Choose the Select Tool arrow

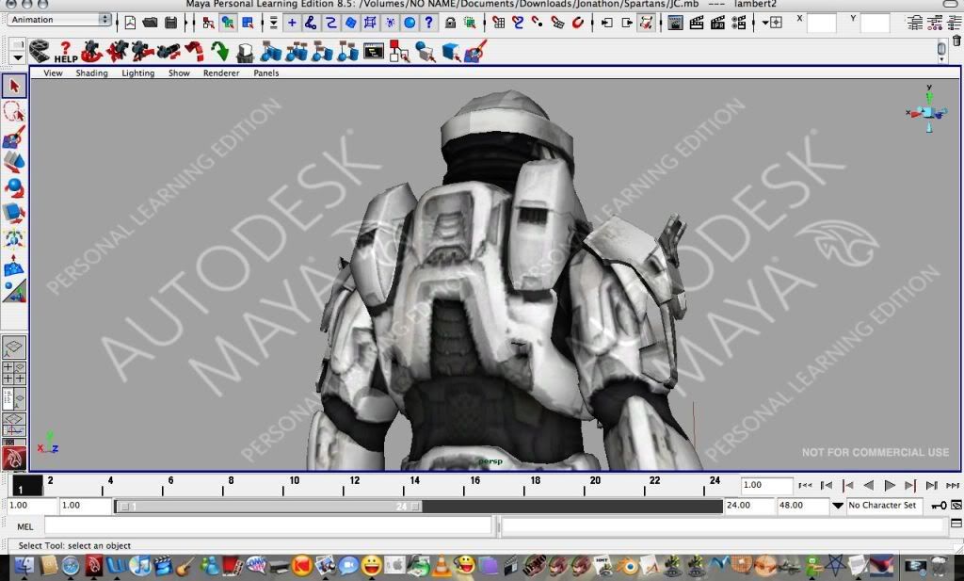pyautogui.click(x=14, y=86)
